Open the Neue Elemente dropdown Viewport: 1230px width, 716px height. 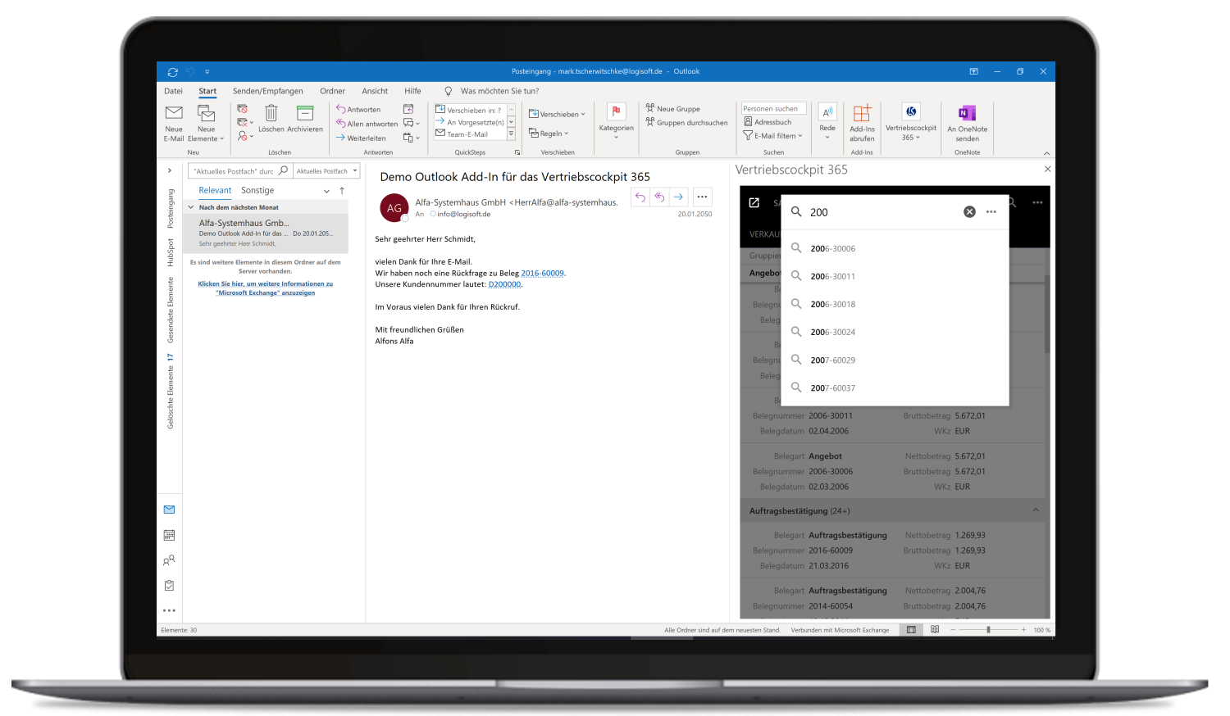(206, 123)
